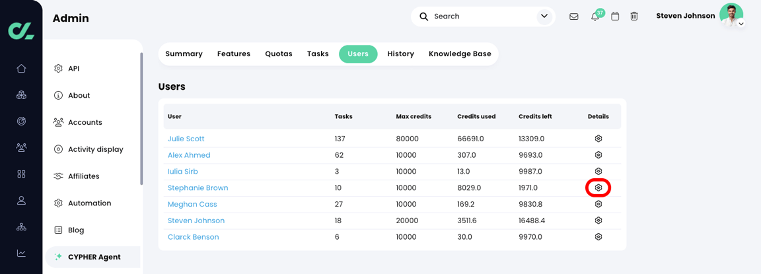
Task: Expand the search dropdown chevron
Action: [544, 17]
